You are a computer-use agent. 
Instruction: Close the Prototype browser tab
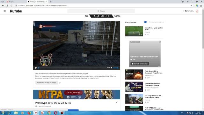[47, 2]
